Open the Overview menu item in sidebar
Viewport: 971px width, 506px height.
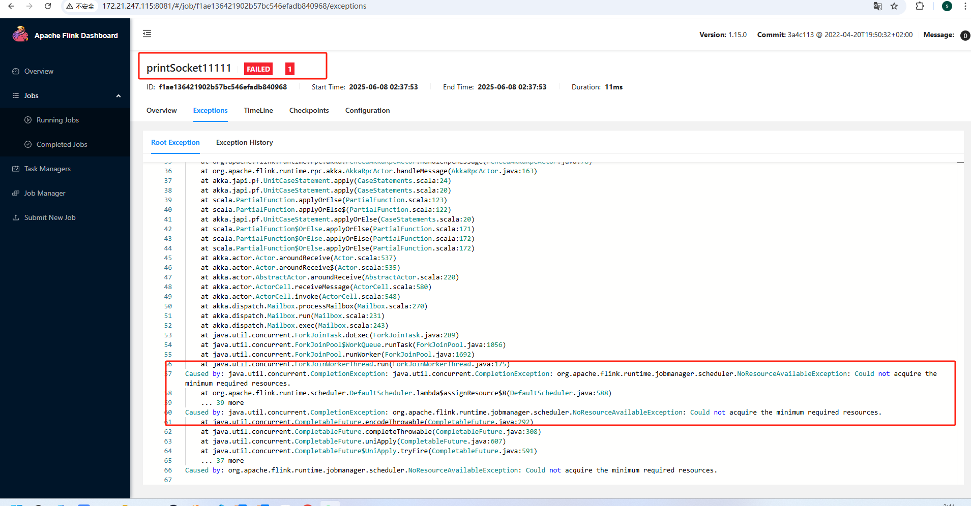click(x=39, y=71)
